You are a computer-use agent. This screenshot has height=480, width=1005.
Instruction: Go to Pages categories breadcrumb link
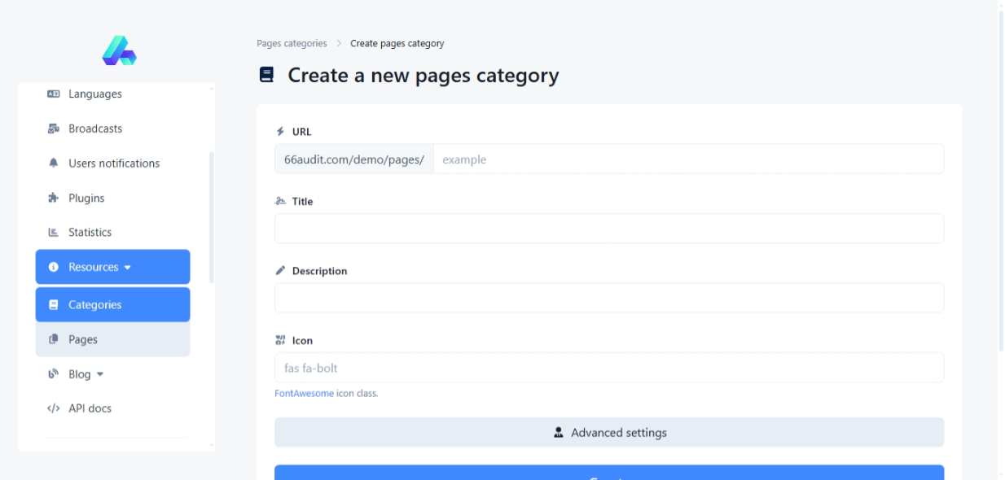coord(292,44)
